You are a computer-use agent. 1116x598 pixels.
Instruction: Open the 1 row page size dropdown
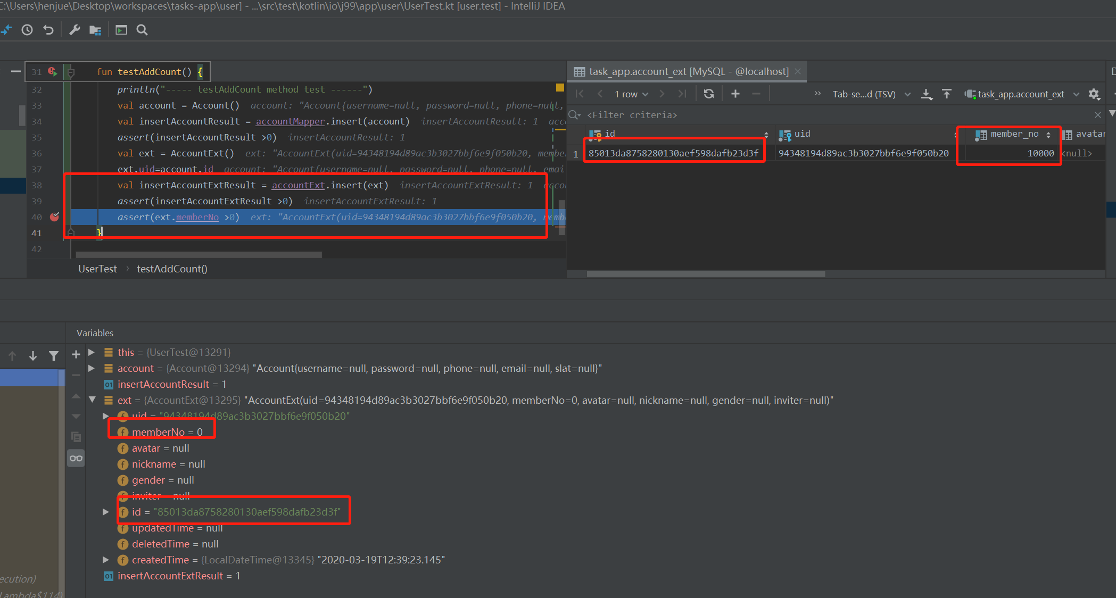631,94
